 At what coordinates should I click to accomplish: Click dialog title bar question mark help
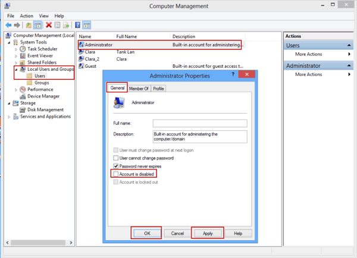pos(233,74)
